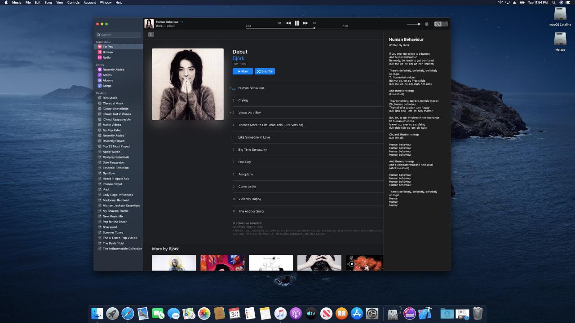The image size is (575, 323).
Task: Open the File menu
Action: [x=28, y=2]
